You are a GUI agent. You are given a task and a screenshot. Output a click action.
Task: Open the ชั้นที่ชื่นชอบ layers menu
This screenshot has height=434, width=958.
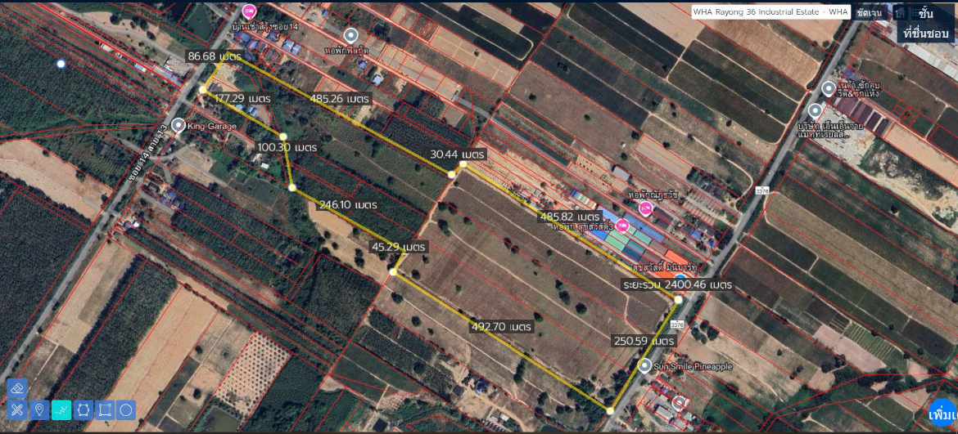(925, 24)
